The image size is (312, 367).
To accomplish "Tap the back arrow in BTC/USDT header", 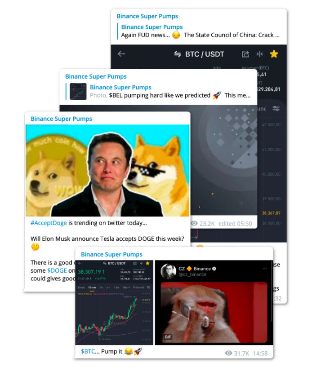I will tap(121, 54).
